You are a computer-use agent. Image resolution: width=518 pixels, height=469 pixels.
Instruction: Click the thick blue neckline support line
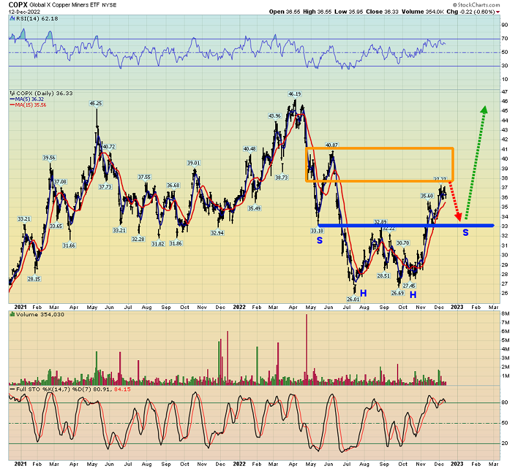pyautogui.click(x=388, y=225)
